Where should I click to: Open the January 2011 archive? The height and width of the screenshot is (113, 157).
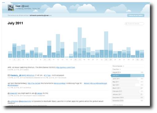pyautogui.click(x=128, y=95)
